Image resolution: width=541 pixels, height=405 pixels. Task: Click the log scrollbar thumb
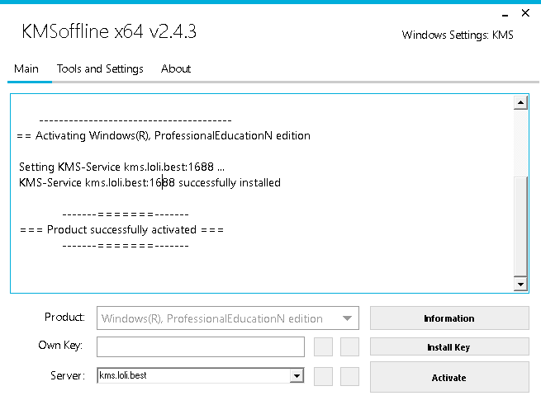(520, 225)
